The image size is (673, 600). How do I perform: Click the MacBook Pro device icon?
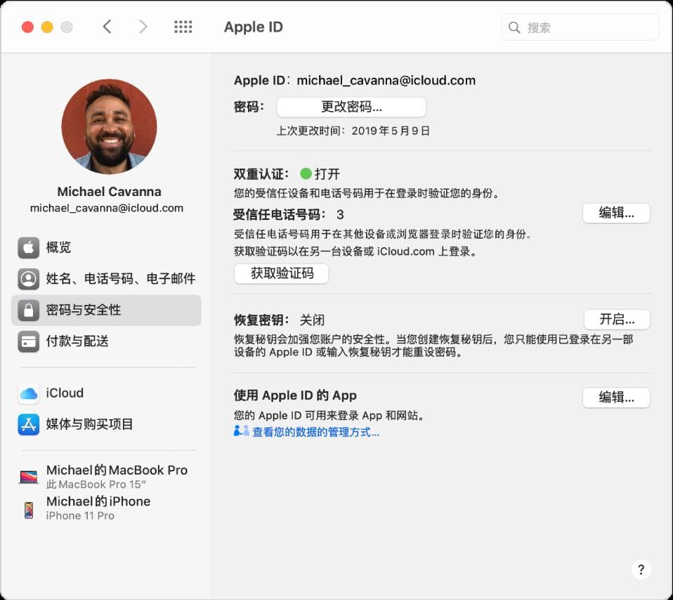(x=29, y=476)
